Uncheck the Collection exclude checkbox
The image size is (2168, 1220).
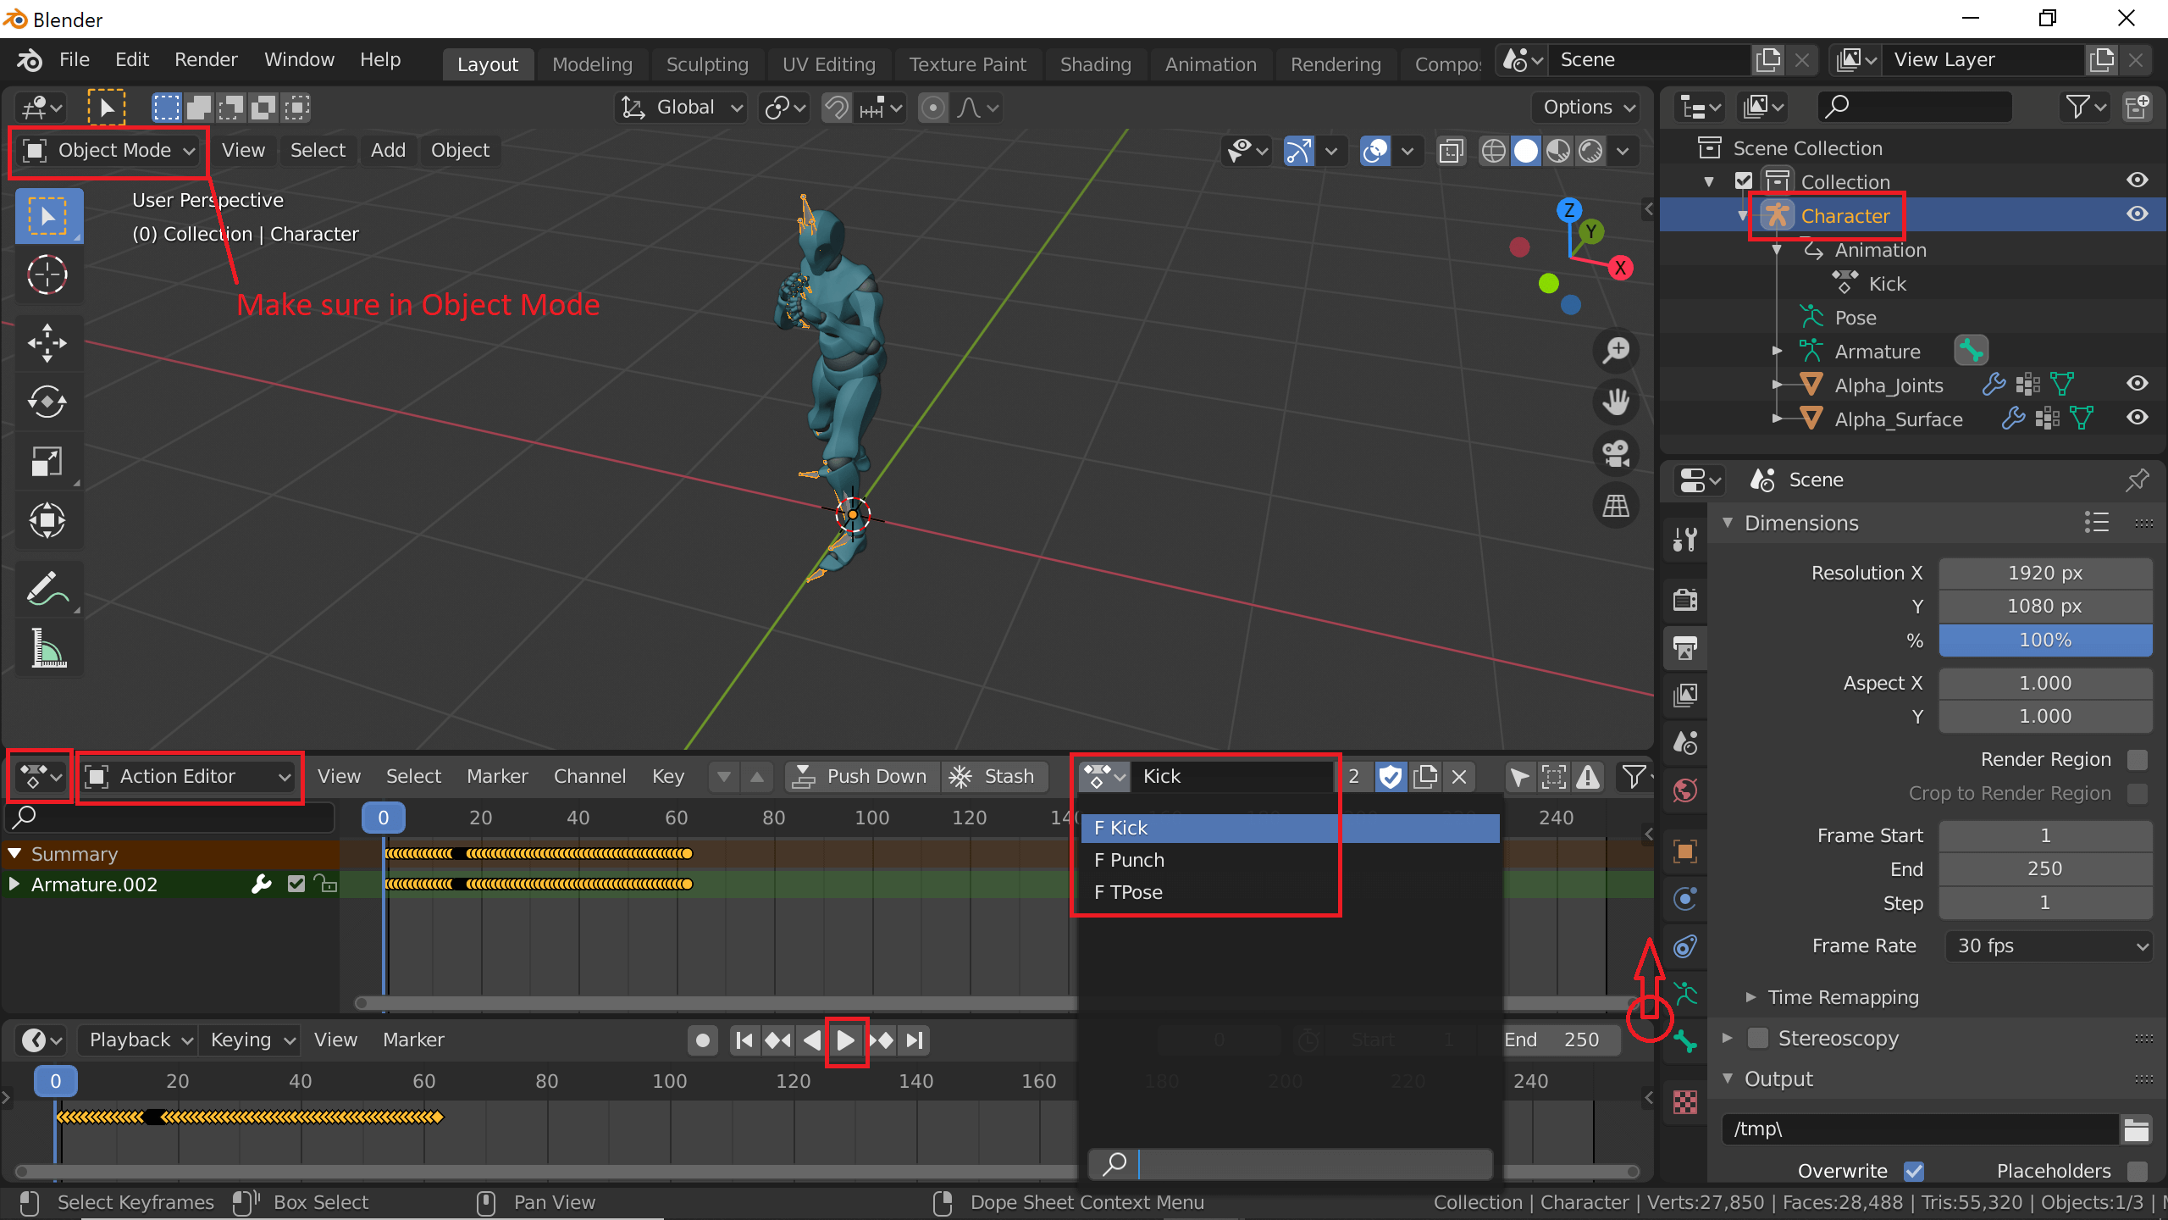1744,181
